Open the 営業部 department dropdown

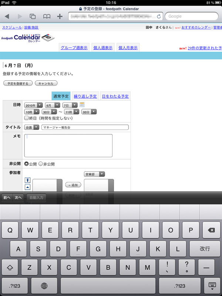tap(94, 174)
